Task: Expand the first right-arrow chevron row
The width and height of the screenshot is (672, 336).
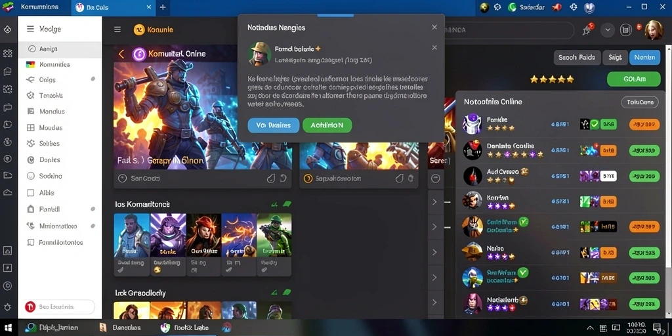Action: pyautogui.click(x=434, y=202)
